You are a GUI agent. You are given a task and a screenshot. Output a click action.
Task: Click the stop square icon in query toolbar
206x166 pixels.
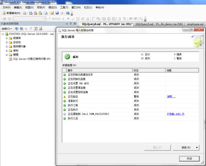coord(68,19)
